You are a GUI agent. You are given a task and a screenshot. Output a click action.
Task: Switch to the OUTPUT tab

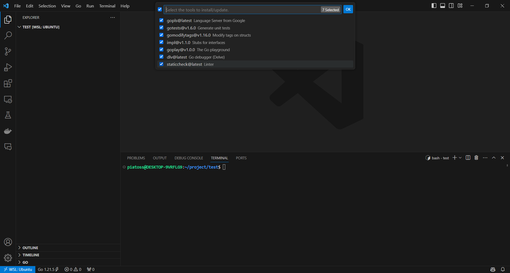pyautogui.click(x=160, y=158)
